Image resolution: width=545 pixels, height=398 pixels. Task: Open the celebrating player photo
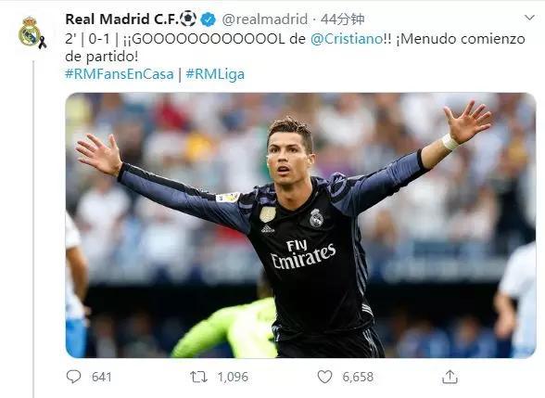pos(300,225)
